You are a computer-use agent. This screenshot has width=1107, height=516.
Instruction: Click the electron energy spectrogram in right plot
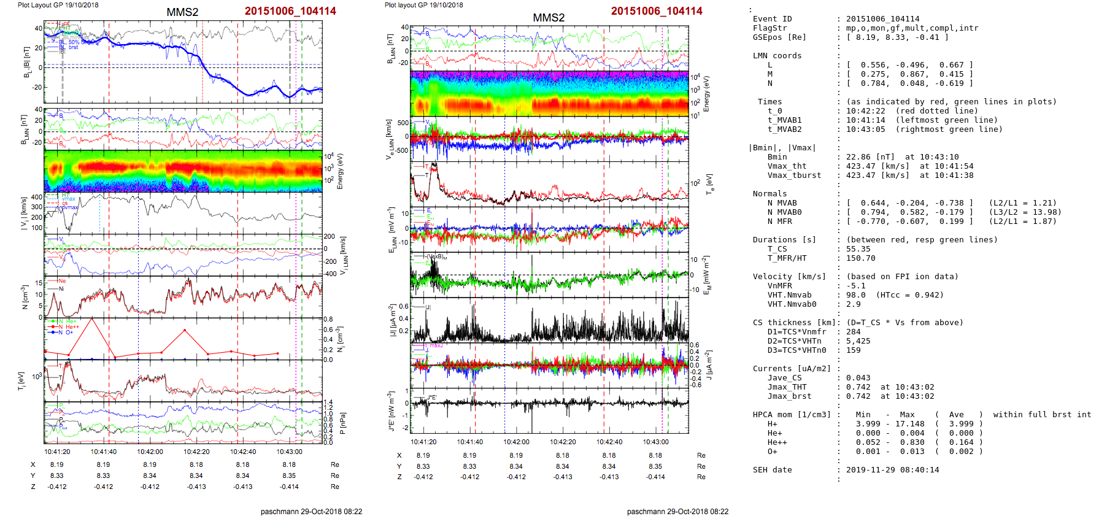[549, 93]
